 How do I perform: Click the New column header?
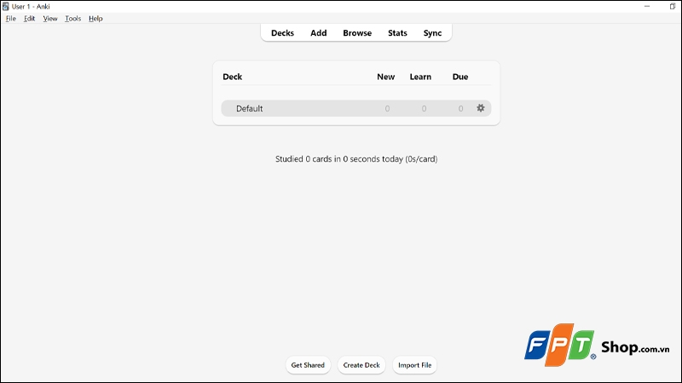(386, 77)
